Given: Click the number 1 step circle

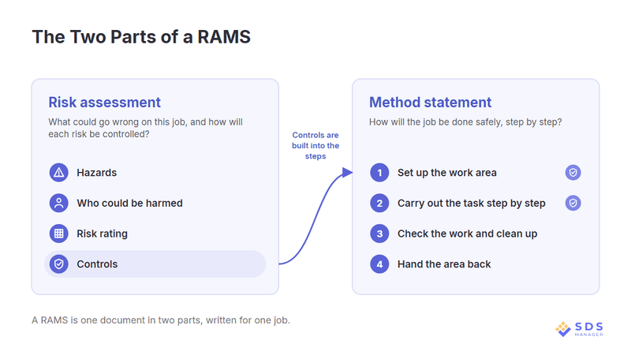Looking at the screenshot, I should (x=379, y=173).
